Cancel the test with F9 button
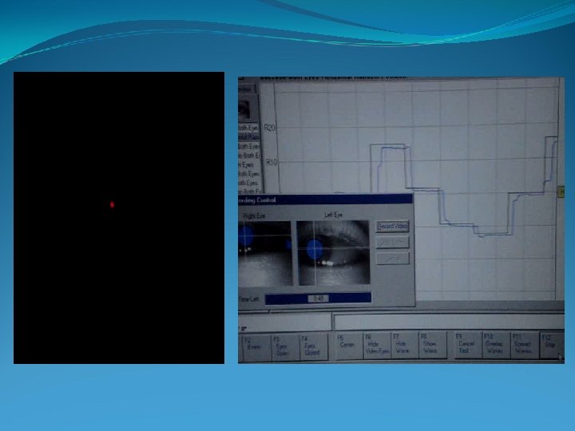 pos(467,345)
